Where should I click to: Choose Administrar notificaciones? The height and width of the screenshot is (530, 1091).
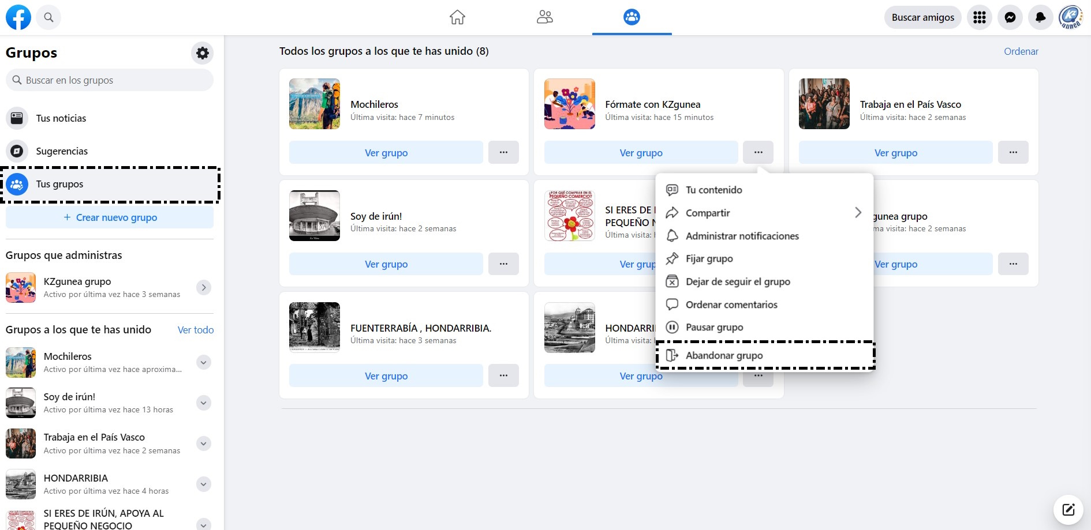(764, 236)
